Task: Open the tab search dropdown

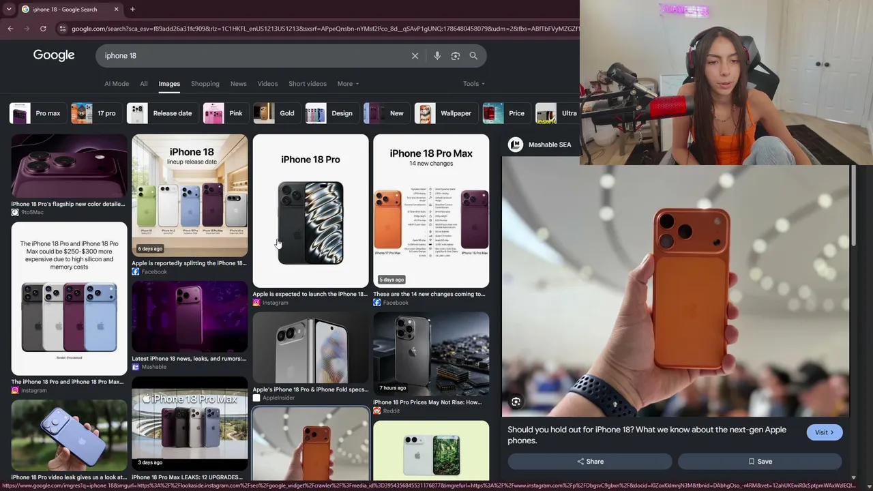Action: point(9,10)
